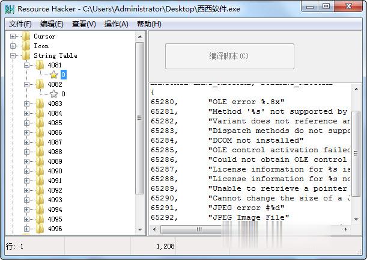367x260 pixels.
Task: Click the line "JPEG Image File"
Action: point(249,217)
